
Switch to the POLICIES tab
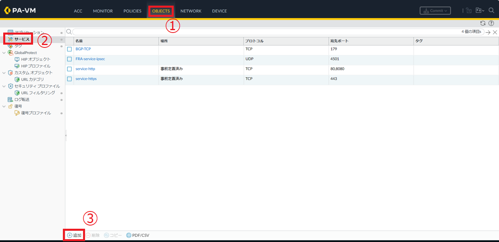coord(132,11)
